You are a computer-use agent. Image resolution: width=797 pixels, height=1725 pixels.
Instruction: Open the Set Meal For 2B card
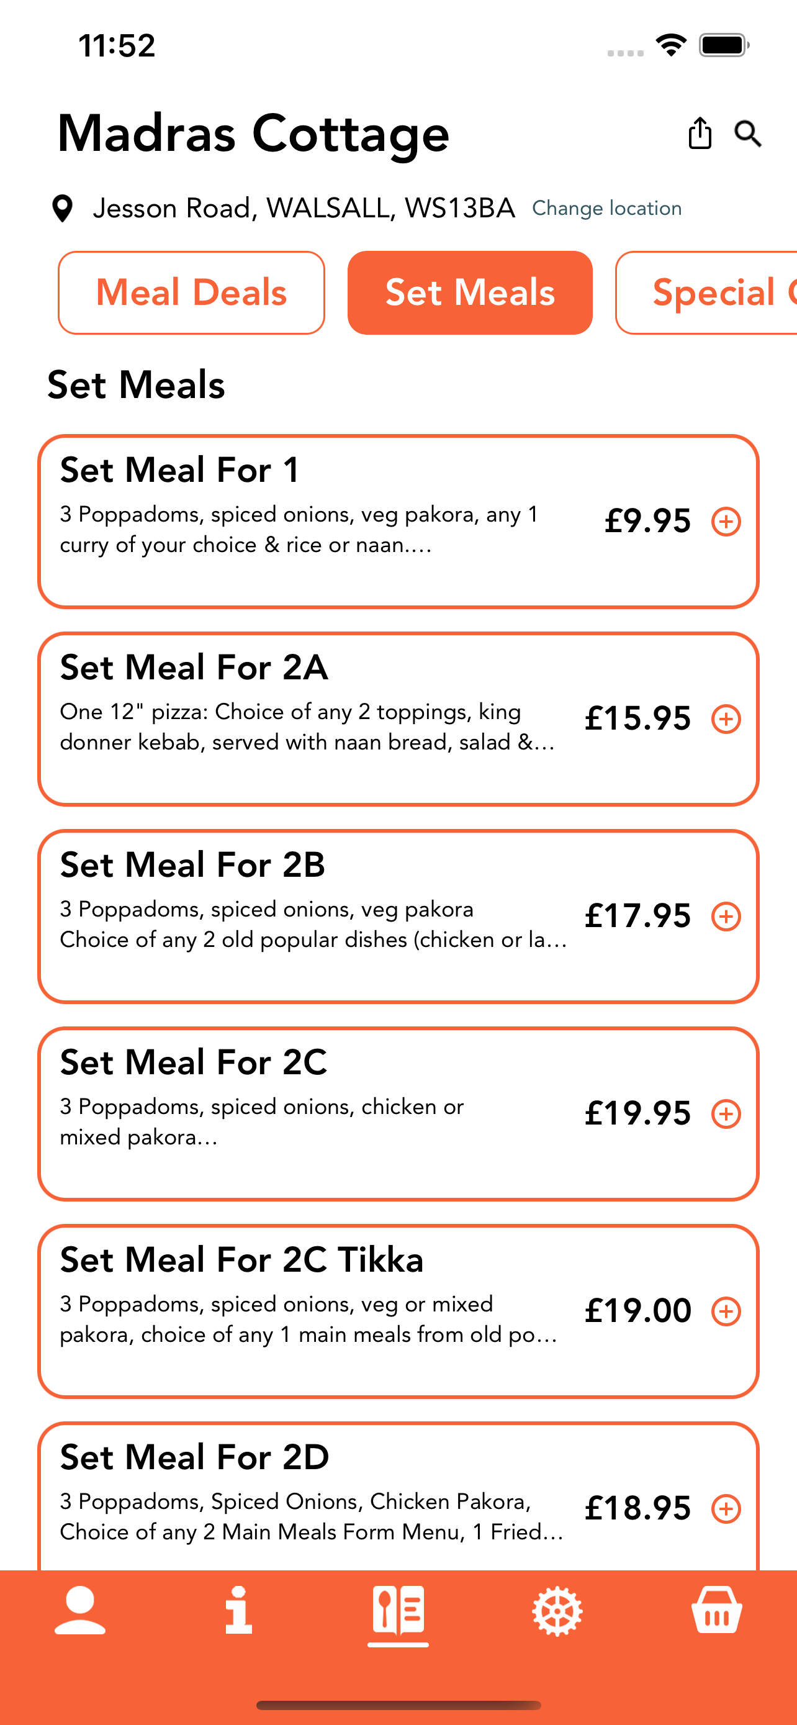tap(398, 916)
